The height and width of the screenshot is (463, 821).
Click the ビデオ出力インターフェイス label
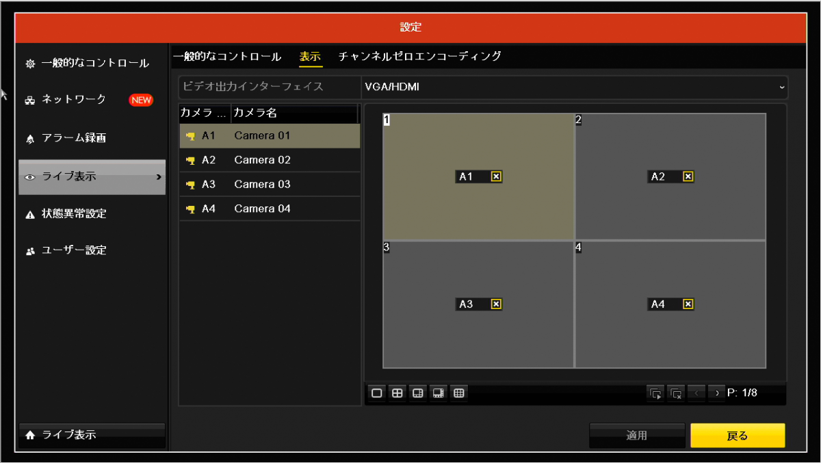tap(253, 87)
